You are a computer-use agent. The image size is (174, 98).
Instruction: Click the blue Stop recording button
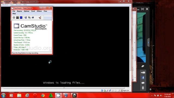[x=21, y=17]
